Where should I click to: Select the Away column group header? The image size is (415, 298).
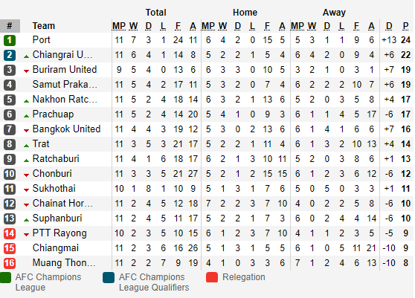[x=334, y=13]
